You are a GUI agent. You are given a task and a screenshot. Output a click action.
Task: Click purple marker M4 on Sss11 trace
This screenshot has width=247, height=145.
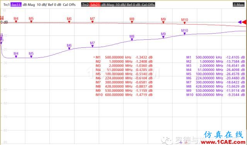(16, 57)
